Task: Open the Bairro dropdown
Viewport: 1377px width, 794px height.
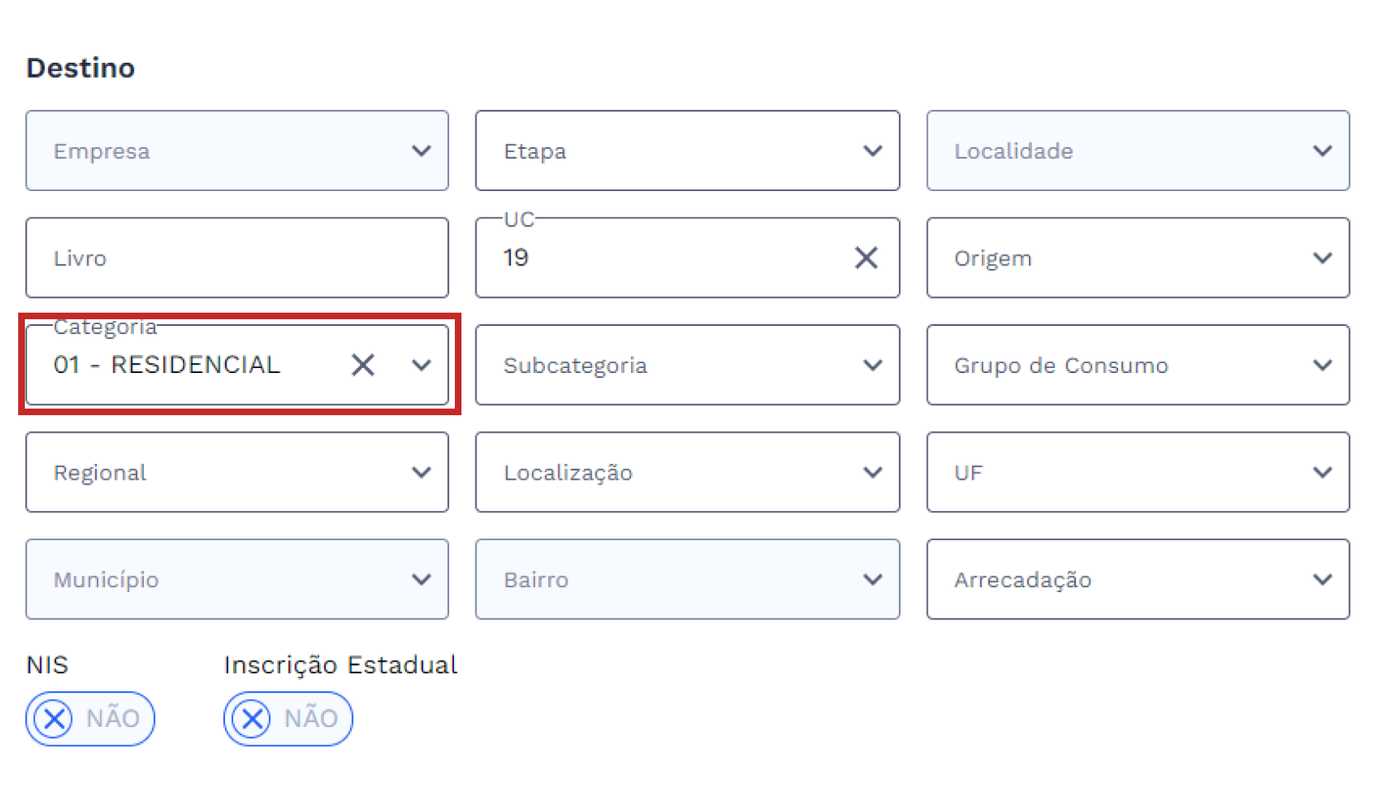Action: coord(873,579)
